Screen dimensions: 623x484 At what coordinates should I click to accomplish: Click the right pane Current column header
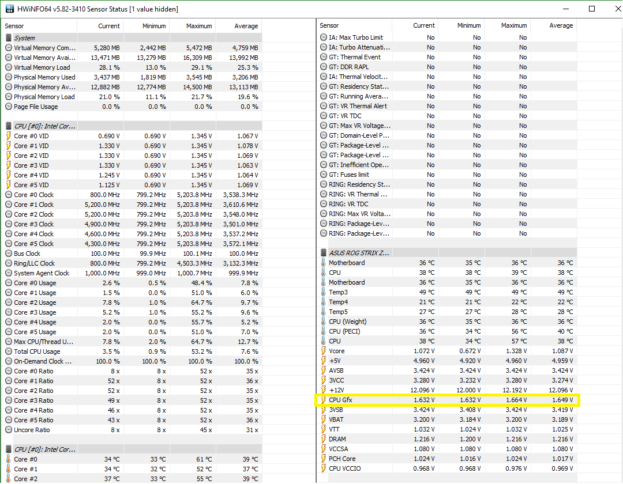click(x=415, y=25)
